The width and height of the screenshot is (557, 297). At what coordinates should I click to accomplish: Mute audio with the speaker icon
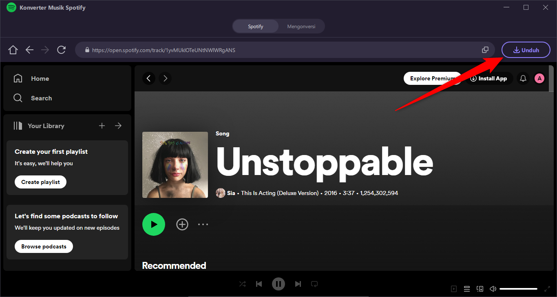[493, 289]
